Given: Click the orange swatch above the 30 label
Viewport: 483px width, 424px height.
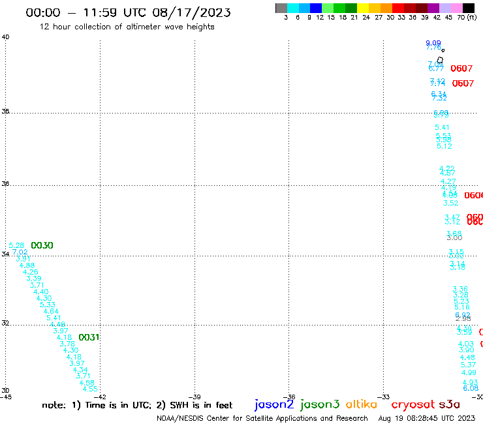Looking at the screenshot, I should tap(386, 8).
